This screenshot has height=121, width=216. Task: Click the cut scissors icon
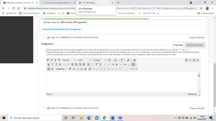point(48,64)
